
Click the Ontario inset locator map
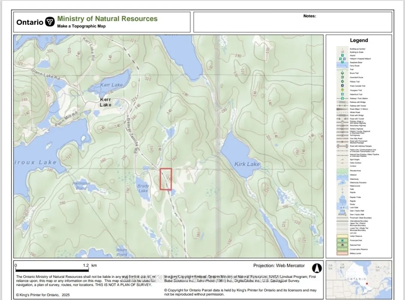click(x=358, y=279)
